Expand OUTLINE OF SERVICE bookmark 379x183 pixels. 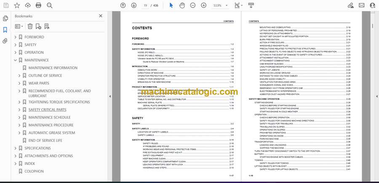(x=19, y=76)
